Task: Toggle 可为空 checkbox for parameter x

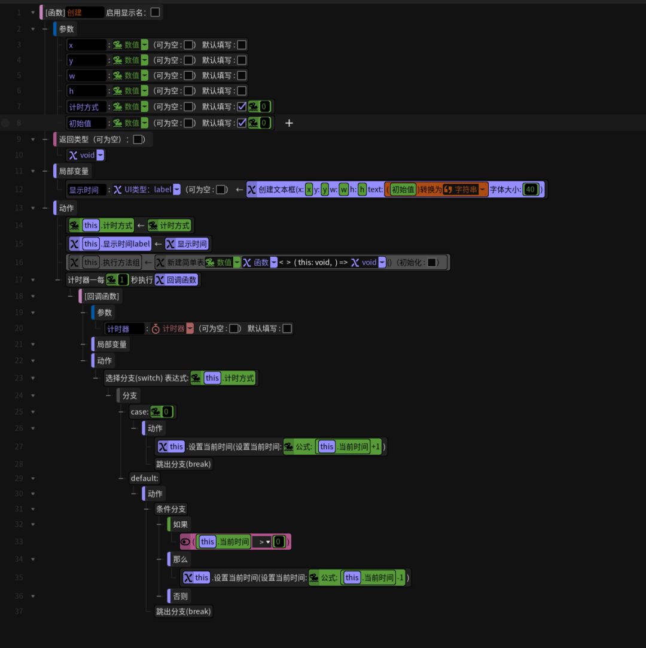Action: tap(189, 45)
